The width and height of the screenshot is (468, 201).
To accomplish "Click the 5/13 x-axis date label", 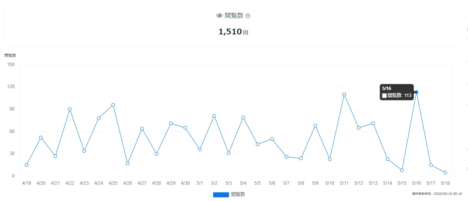I will point(373,183).
